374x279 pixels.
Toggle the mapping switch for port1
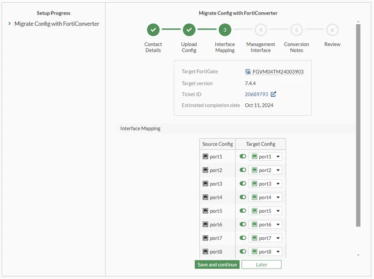coord(243,156)
